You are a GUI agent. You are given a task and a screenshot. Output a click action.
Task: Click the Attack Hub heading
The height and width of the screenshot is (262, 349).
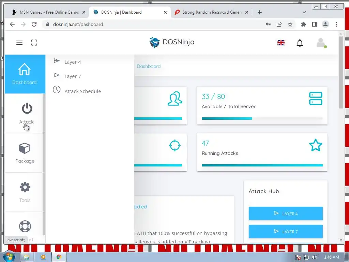264,191
